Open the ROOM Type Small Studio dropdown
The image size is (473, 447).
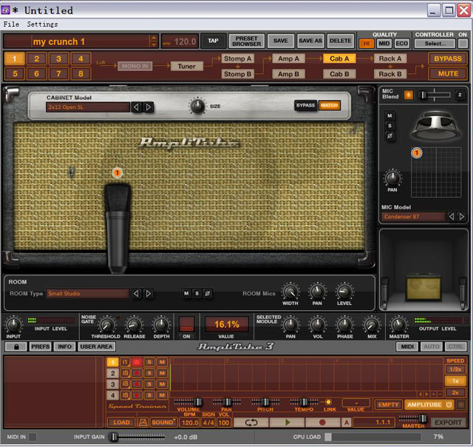point(87,294)
